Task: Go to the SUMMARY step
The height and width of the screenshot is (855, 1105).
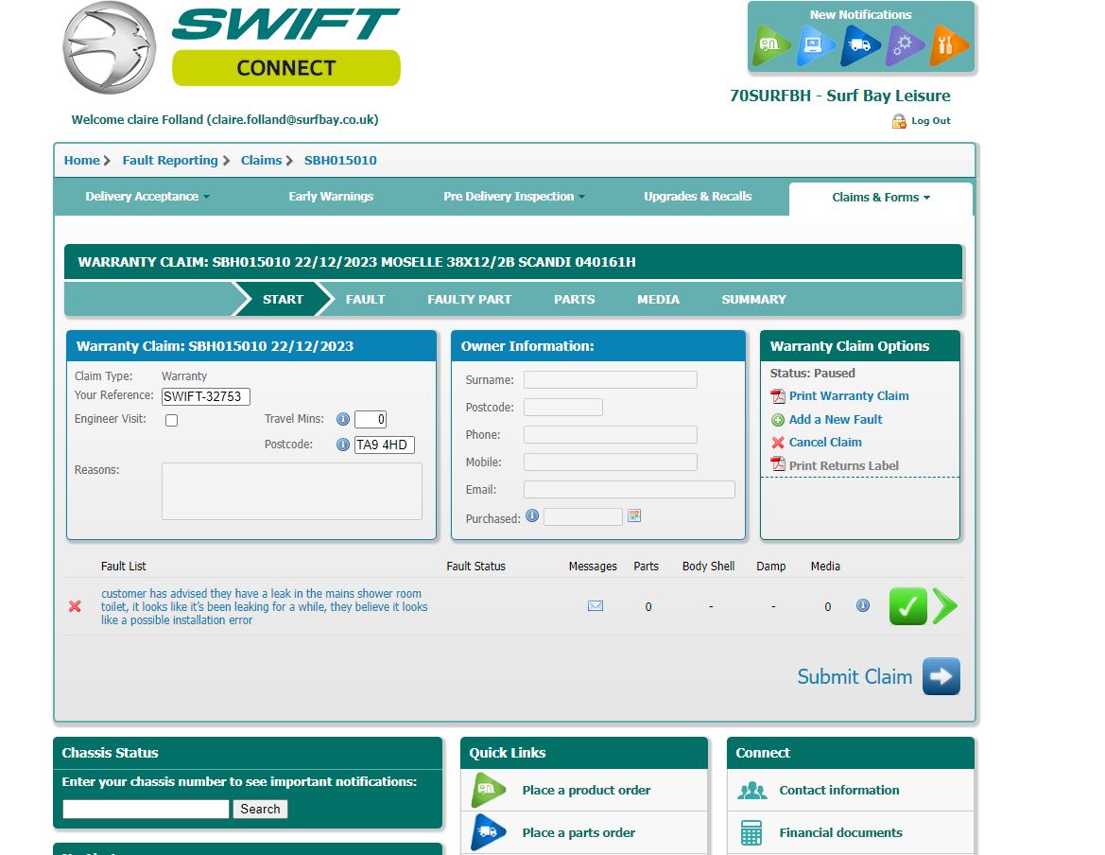Action: 753,300
